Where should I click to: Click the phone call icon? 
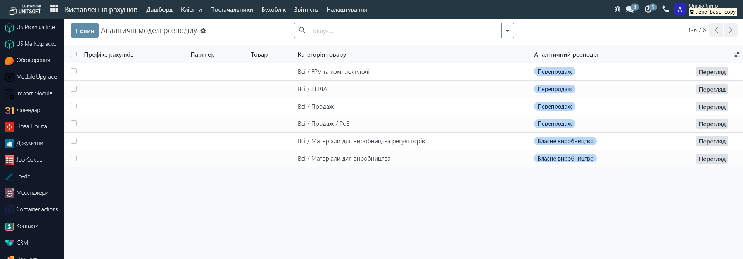coord(666,9)
